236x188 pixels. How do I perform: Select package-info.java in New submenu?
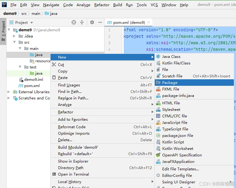click(194, 96)
